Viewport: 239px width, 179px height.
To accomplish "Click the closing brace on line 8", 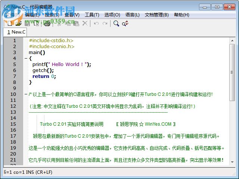I will click(30, 82).
